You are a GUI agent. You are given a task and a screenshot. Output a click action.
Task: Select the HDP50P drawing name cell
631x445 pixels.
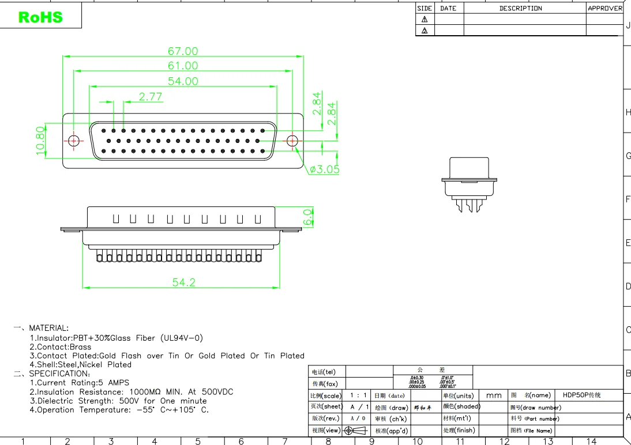click(x=581, y=395)
